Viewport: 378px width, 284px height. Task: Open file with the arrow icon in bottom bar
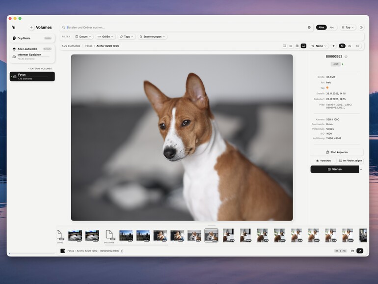click(x=360, y=251)
